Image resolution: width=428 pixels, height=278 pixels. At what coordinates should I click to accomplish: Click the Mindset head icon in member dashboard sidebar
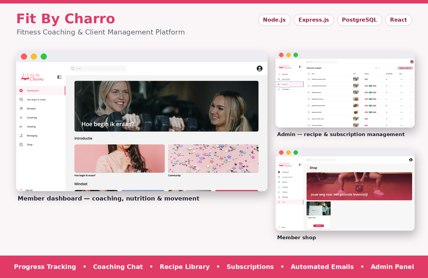click(21, 109)
